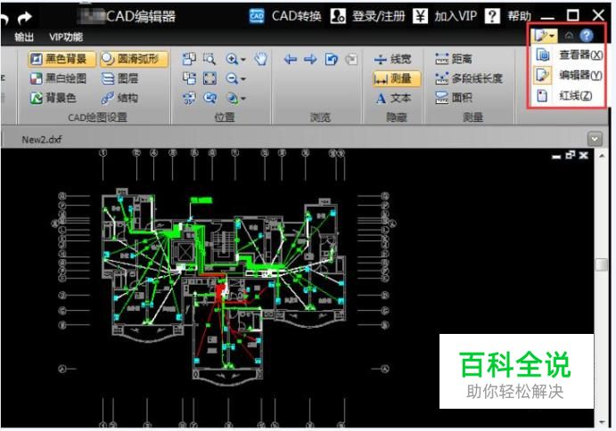Screen dimensions: 616x431
Task: Expand the document tab list dropdown
Action: pos(595,139)
